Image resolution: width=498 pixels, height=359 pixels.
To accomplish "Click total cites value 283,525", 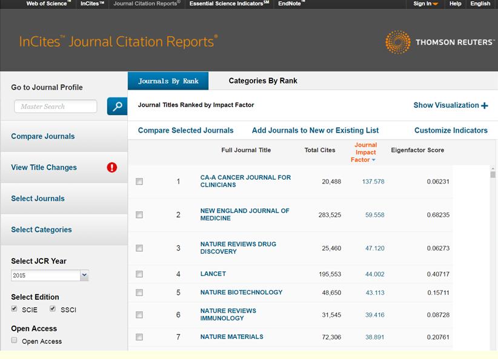I will [330, 215].
